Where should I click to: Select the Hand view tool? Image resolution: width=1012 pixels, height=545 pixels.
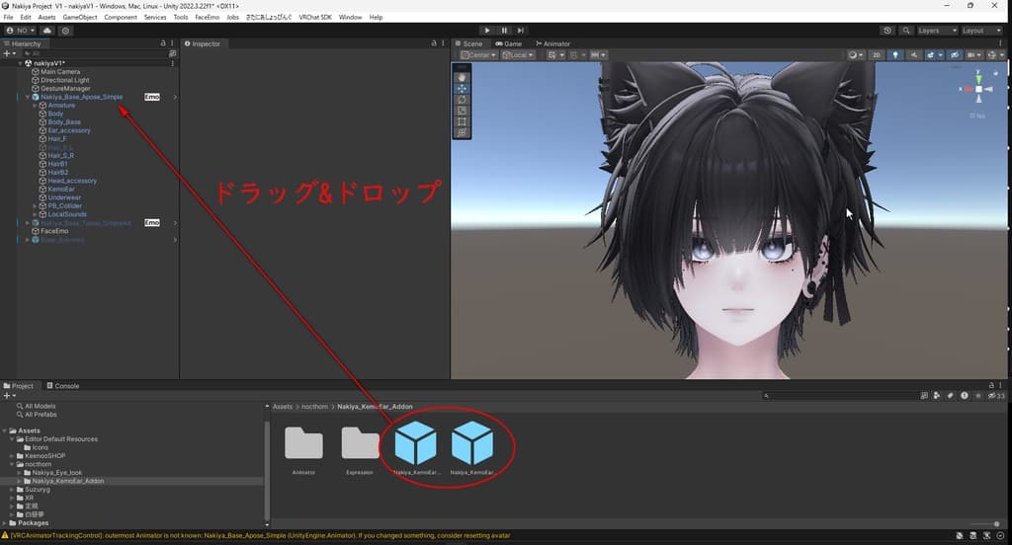point(462,77)
